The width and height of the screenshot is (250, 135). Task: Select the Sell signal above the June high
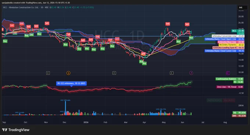[187, 24]
